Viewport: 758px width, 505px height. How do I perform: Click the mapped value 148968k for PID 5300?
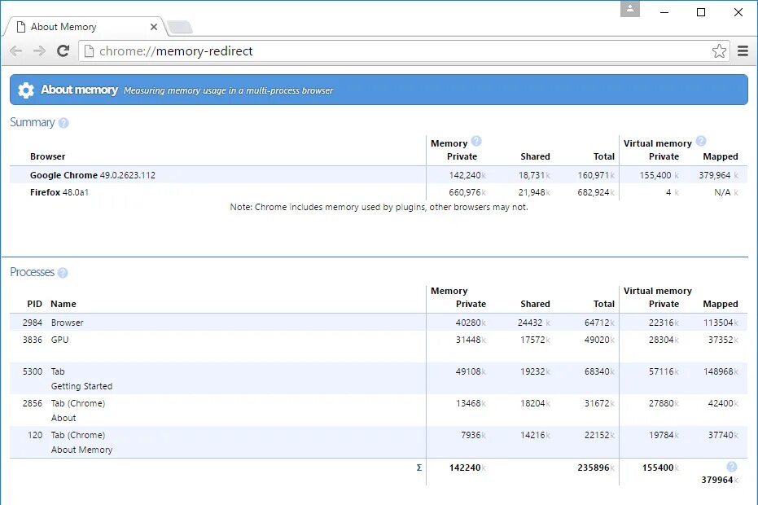[x=721, y=371]
